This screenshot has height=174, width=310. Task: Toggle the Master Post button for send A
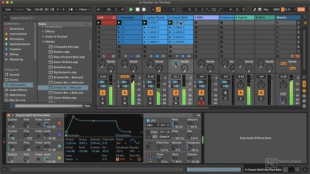283,64
